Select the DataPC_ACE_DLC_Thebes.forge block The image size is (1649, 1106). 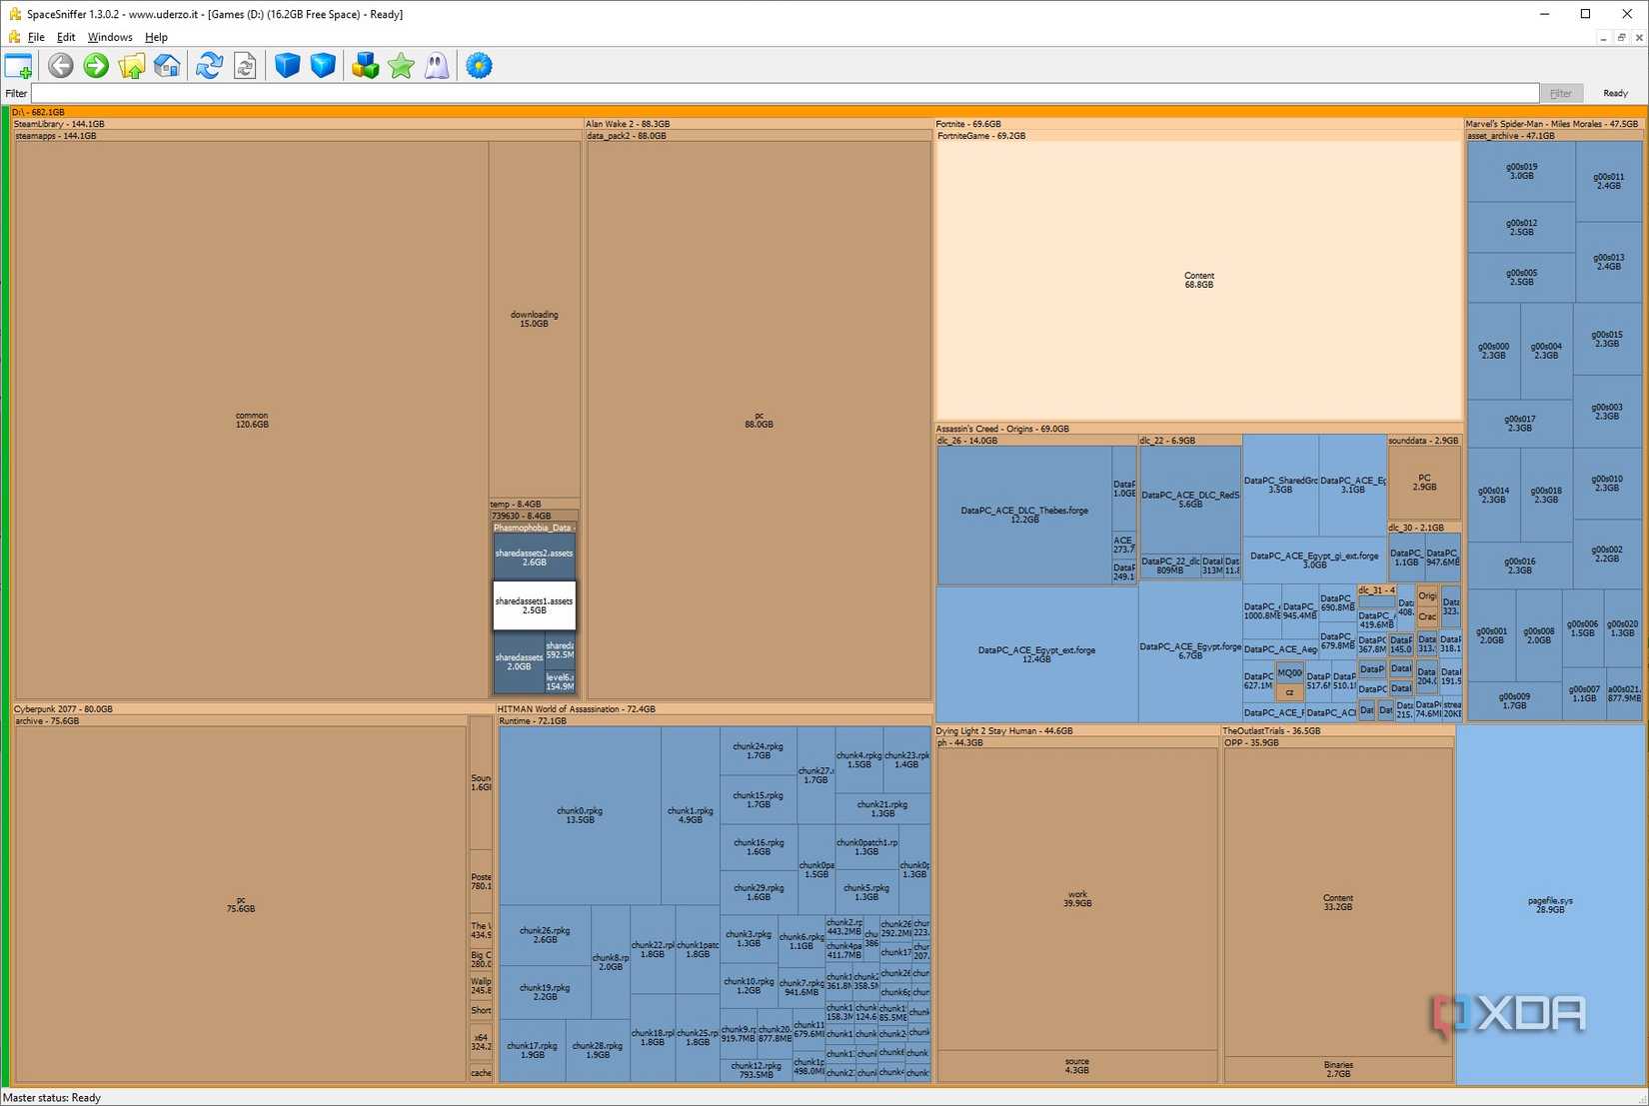click(1024, 515)
